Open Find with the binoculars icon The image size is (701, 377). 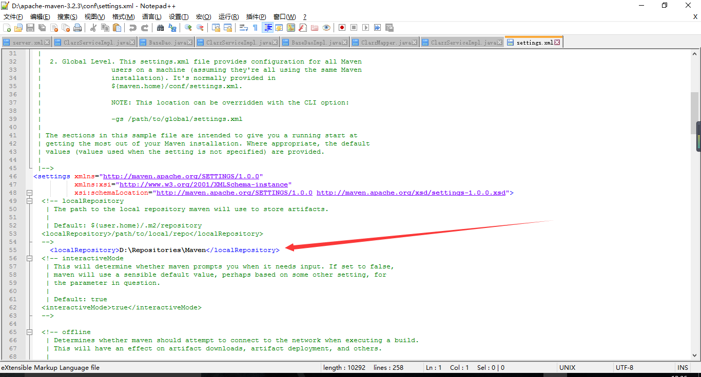pyautogui.click(x=161, y=28)
